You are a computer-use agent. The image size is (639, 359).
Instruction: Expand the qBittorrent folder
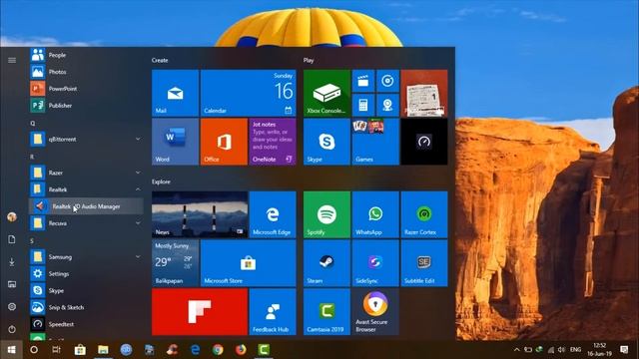click(87, 140)
